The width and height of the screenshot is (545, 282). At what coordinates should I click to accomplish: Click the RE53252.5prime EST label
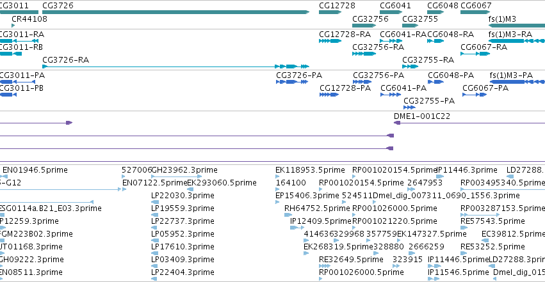[492, 247]
